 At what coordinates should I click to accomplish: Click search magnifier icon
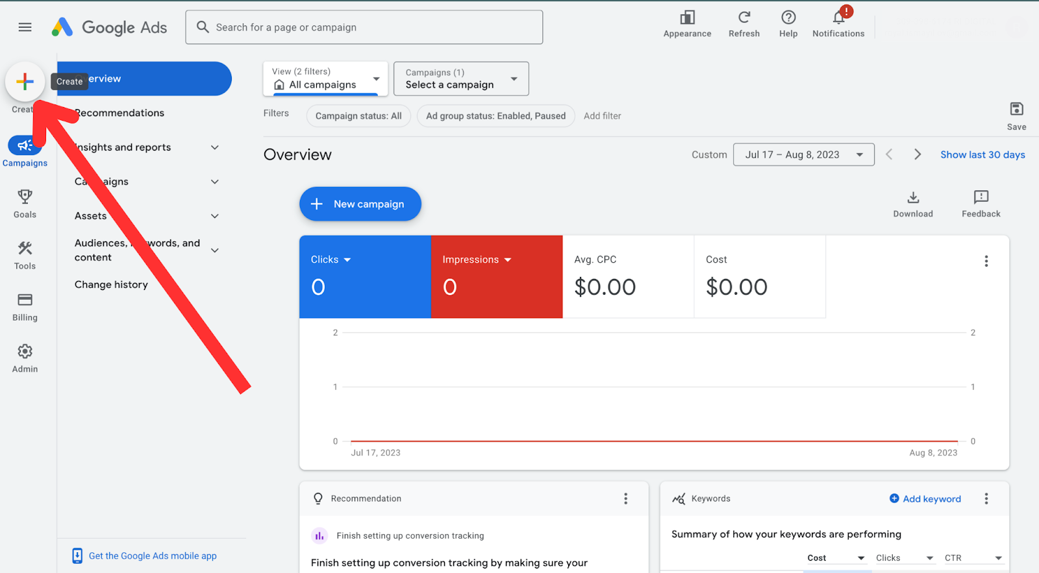click(x=203, y=27)
